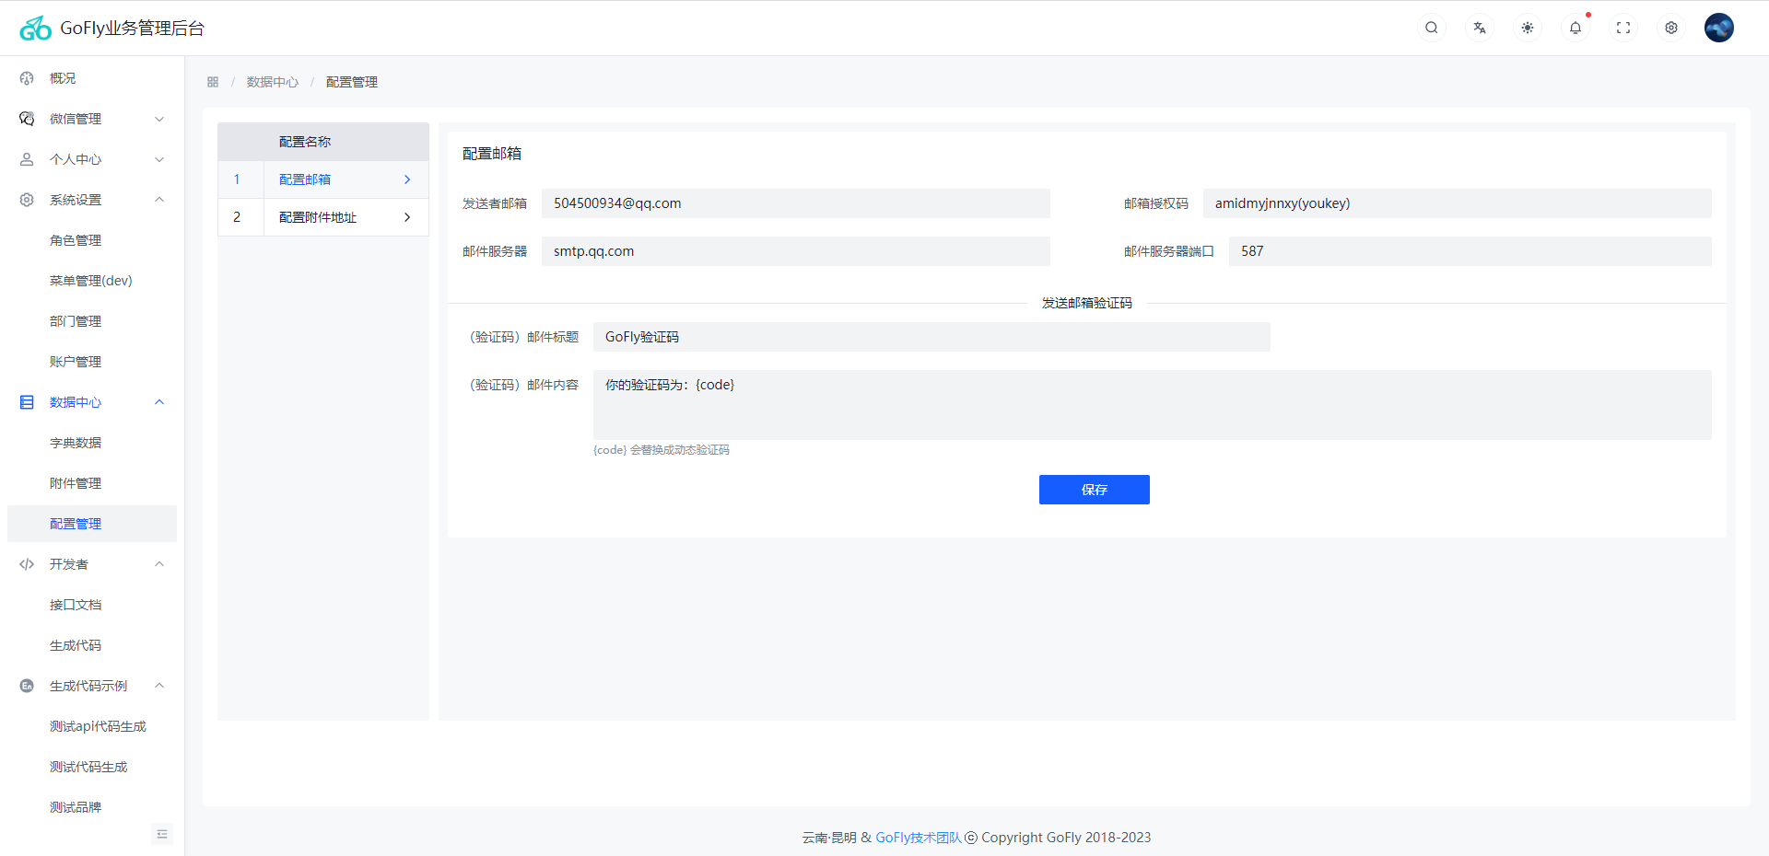Collapse the sidebar menu

click(x=162, y=834)
